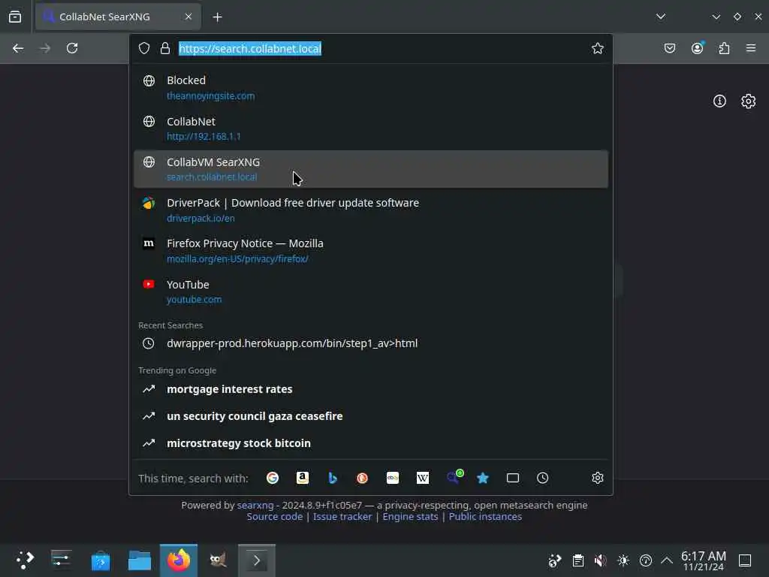Search trending 'un security council gaza ceasefire'
The width and height of the screenshot is (769, 577).
coord(371,416)
